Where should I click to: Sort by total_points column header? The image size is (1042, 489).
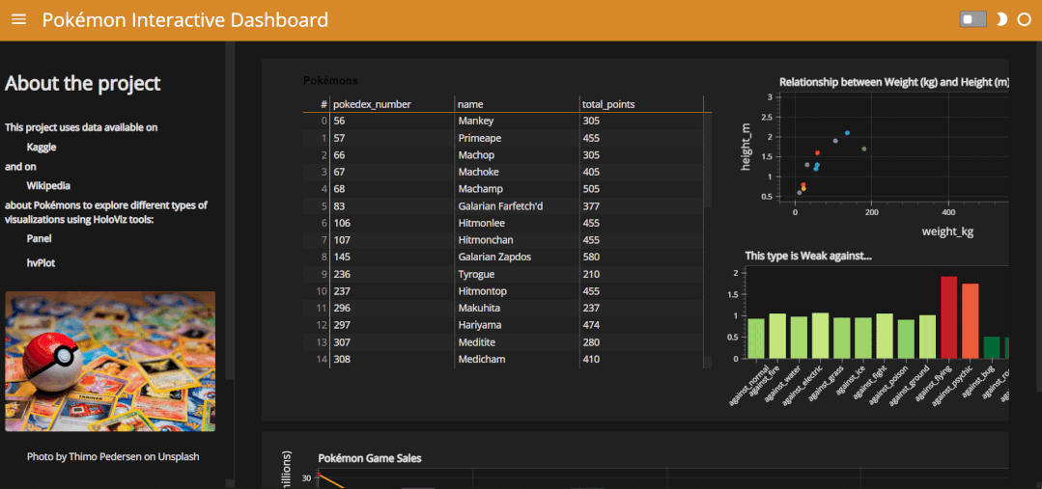(641, 104)
